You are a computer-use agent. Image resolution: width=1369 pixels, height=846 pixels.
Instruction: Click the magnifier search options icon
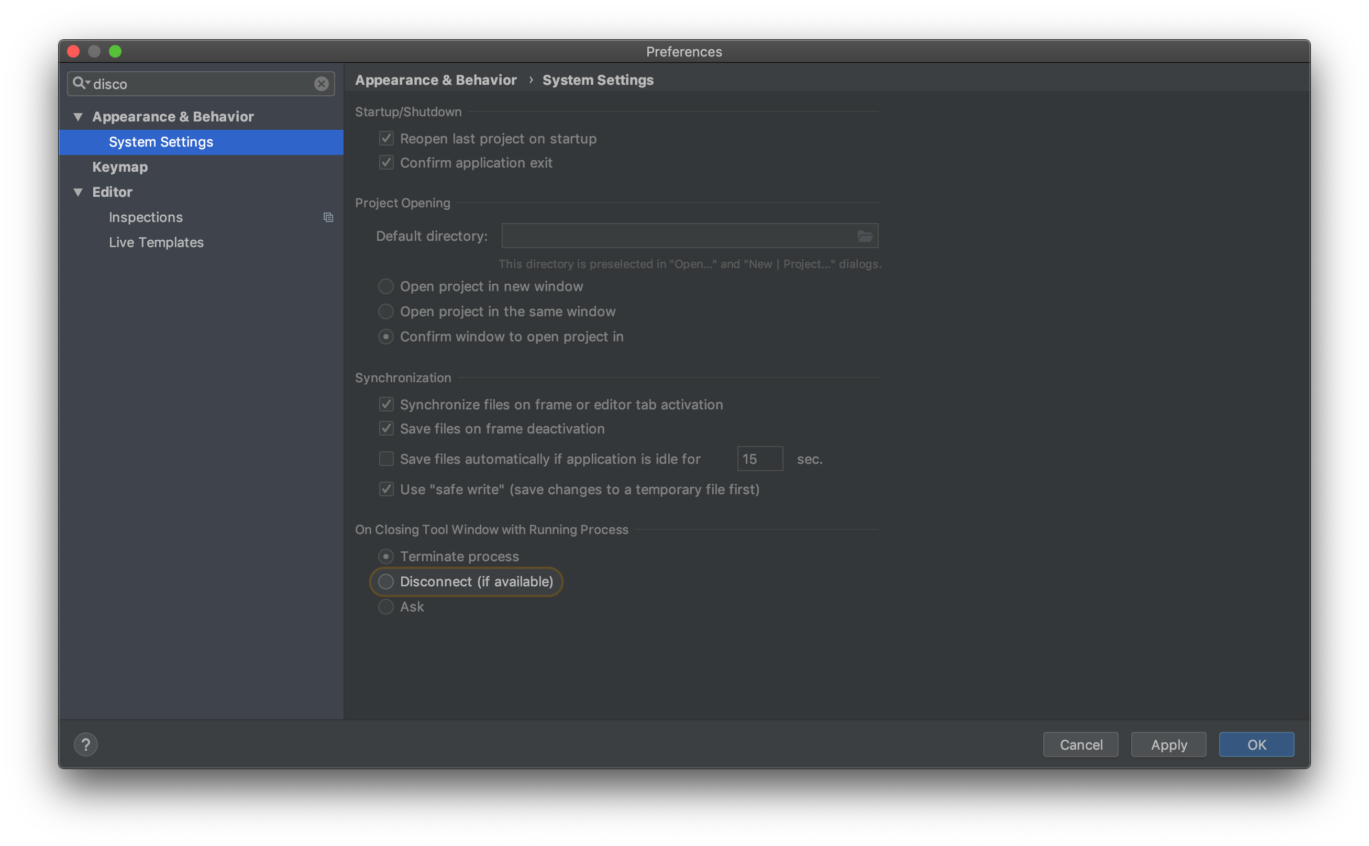(81, 83)
